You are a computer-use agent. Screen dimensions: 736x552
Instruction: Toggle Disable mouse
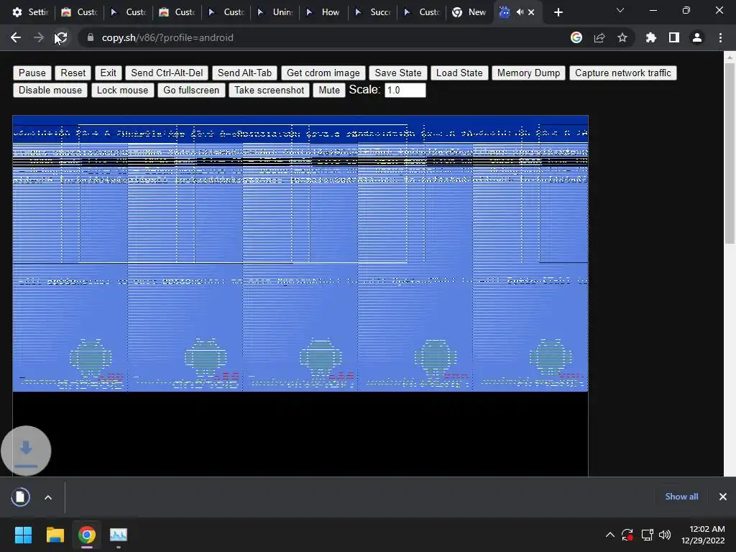coord(50,90)
